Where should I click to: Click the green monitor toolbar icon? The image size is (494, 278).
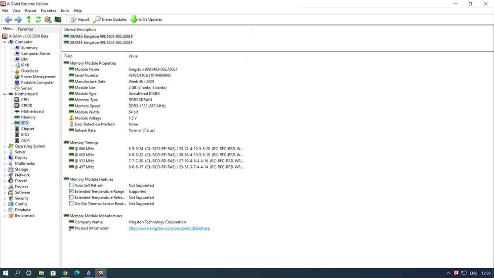click(x=58, y=20)
